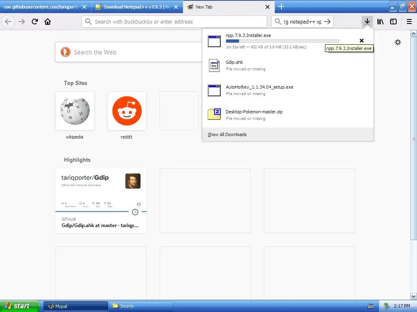Click the Top Sites section heading
Screen dimensions: 417x312
point(75,83)
